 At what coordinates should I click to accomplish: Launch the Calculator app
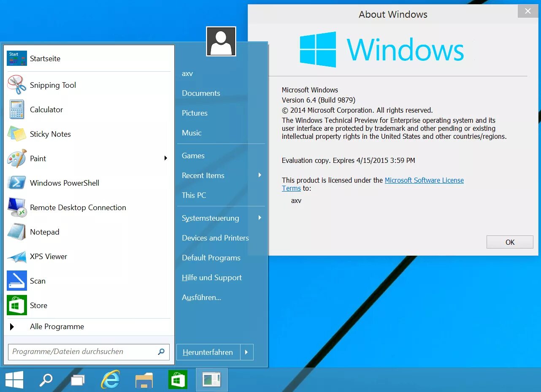click(x=46, y=109)
